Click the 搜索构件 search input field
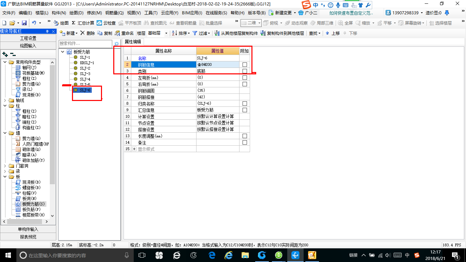This screenshot has width=466, height=262. click(x=86, y=44)
